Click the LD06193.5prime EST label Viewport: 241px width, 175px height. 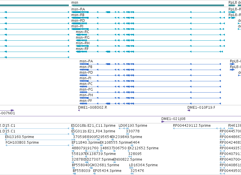(133, 126)
